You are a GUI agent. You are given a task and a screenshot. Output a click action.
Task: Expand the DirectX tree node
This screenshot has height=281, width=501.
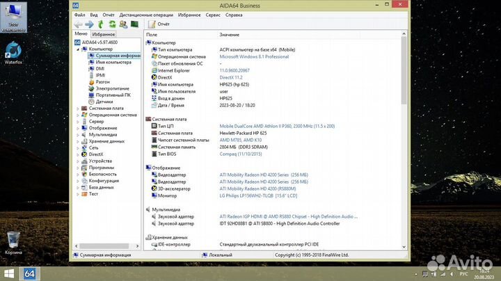(78, 154)
